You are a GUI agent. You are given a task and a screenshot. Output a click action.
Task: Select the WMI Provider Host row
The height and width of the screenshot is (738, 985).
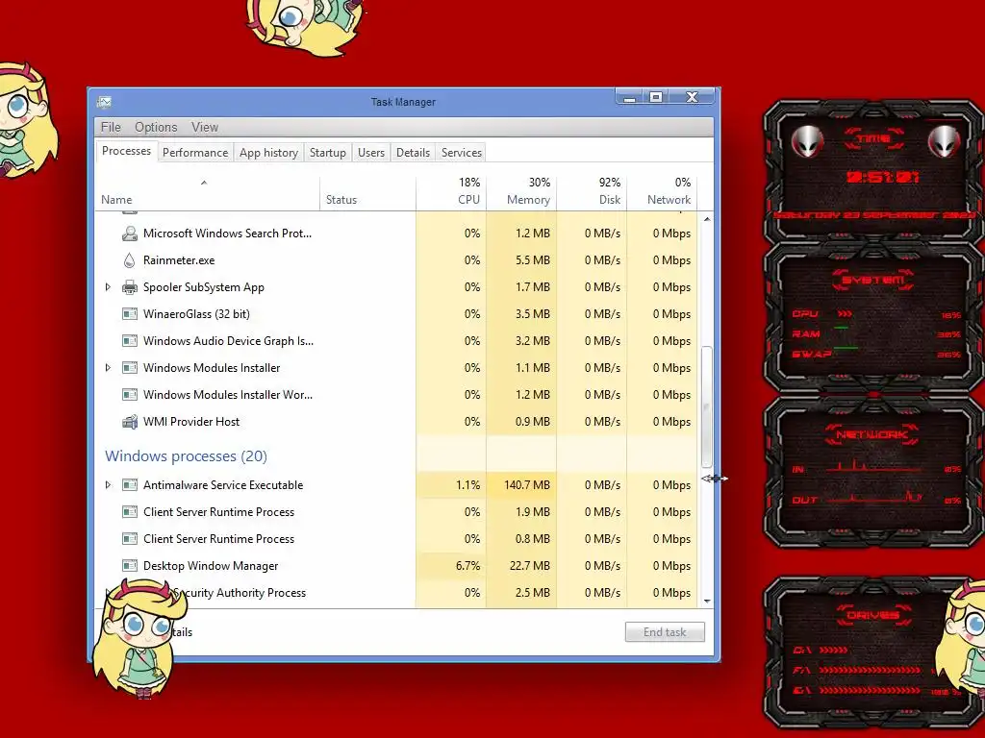click(395, 422)
